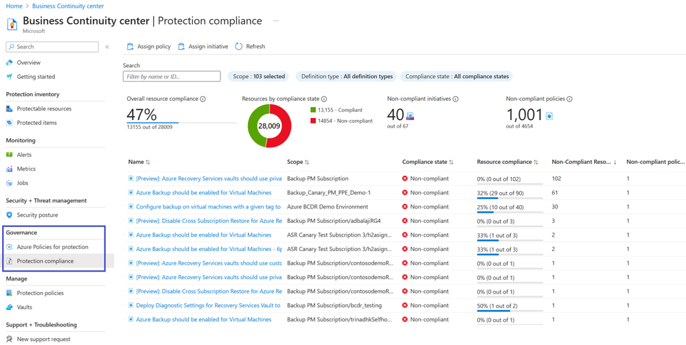Viewport: 686px width, 345px height.
Task: Open the Scope filter with 103 selected
Action: tap(258, 77)
